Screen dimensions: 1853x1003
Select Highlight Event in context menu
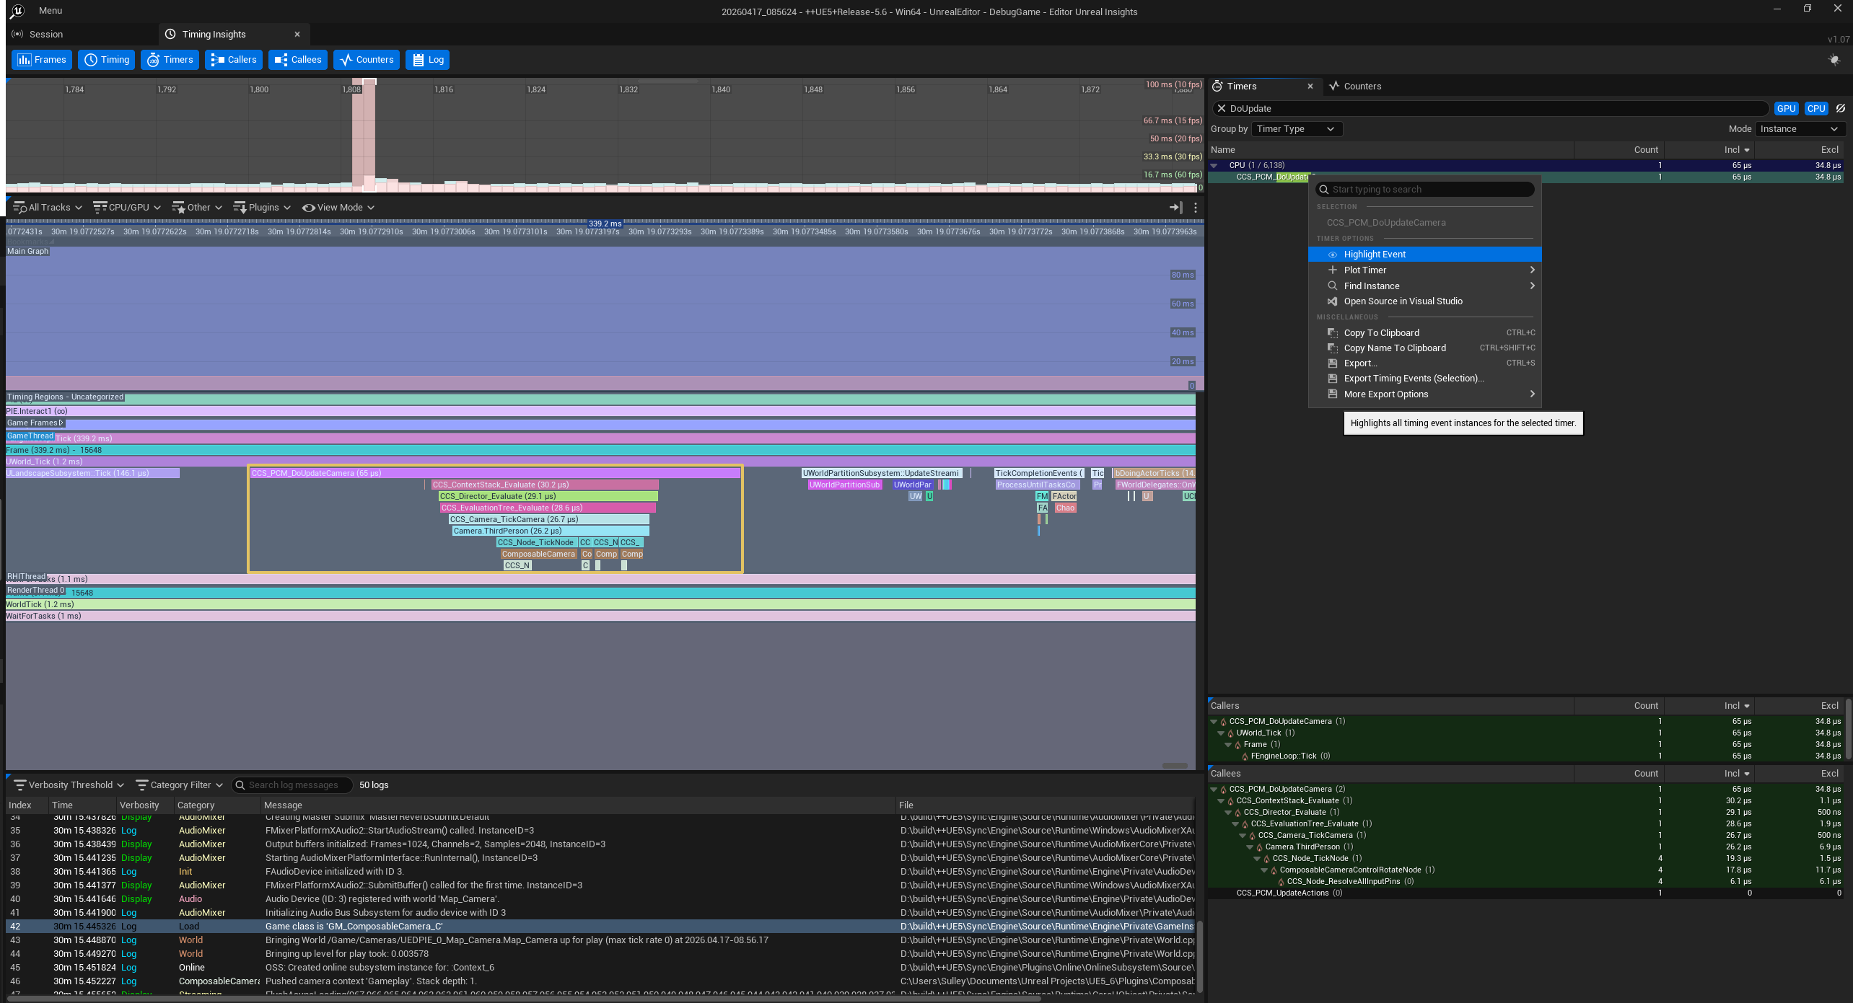1375,255
